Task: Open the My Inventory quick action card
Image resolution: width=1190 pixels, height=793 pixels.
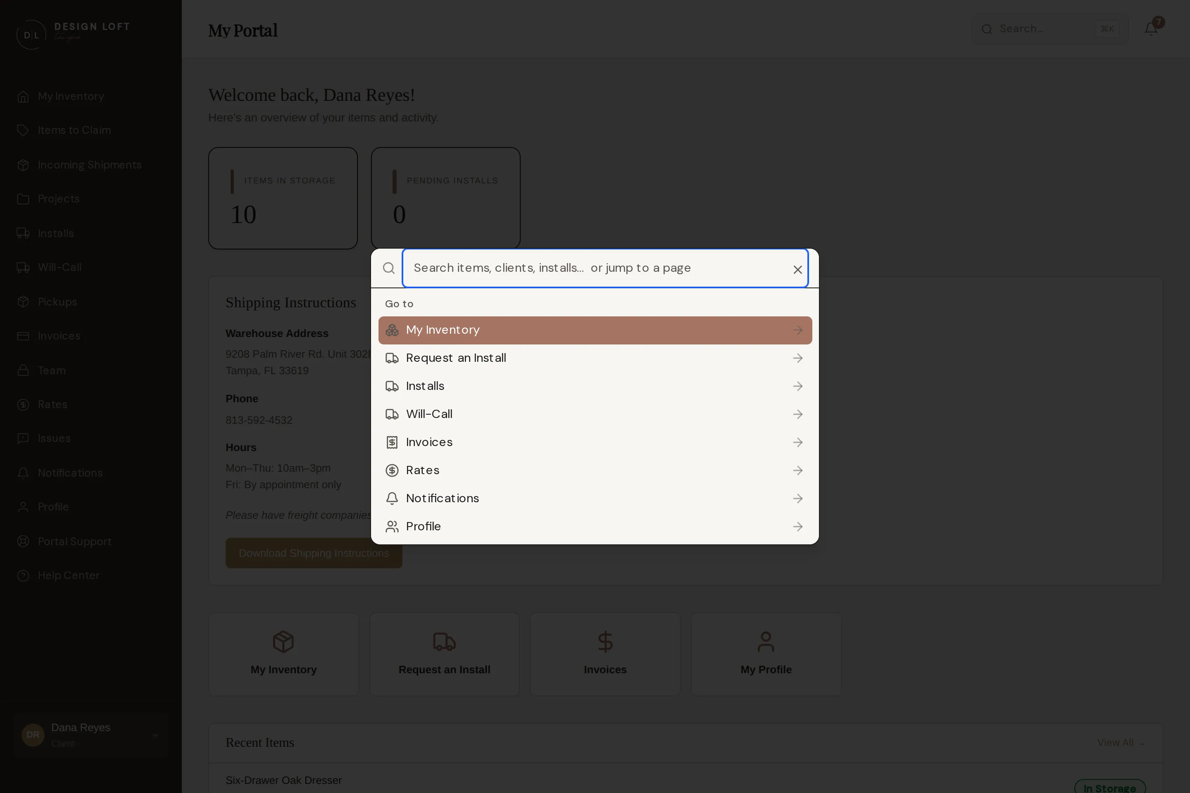Action: point(283,654)
